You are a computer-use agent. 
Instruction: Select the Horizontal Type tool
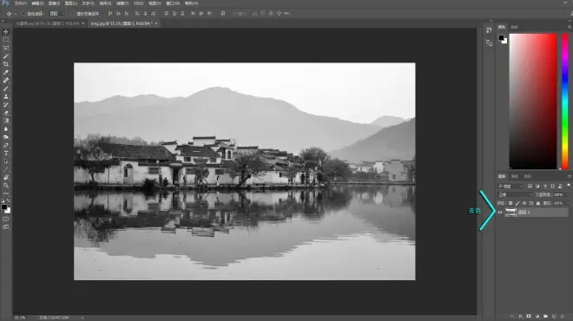coord(6,153)
